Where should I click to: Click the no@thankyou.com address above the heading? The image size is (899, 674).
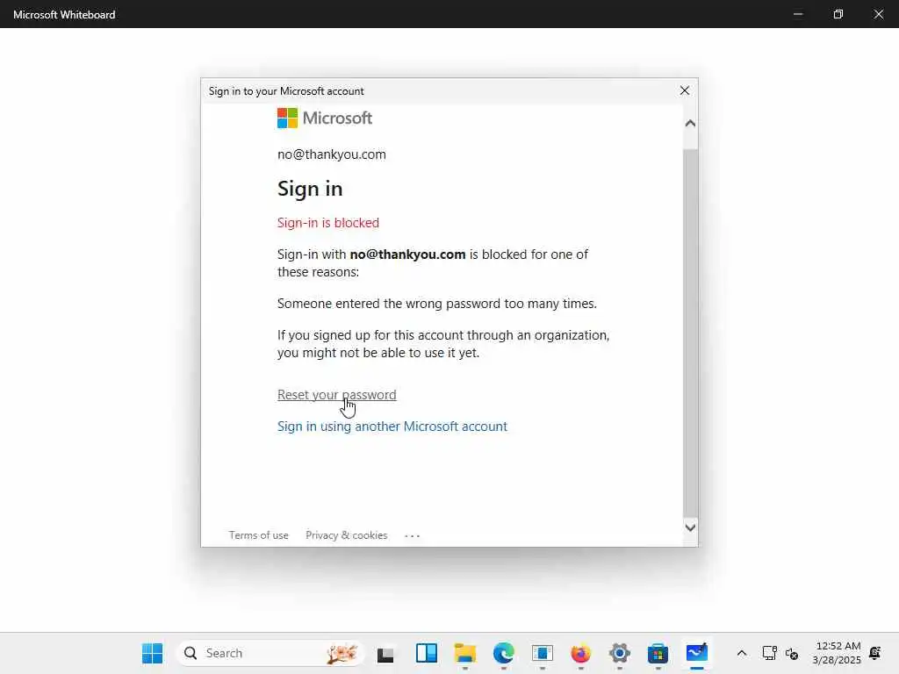tap(331, 154)
